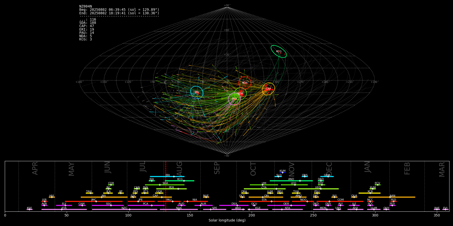Click the 'ERI: 19' legend entry
The width and height of the screenshot is (453, 226).
pyautogui.click(x=87, y=30)
